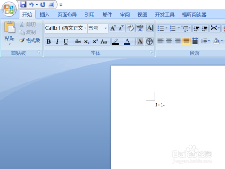Open the 剪贴板 dialog launcher
Viewport: 225px width, 169px height.
click(39, 52)
